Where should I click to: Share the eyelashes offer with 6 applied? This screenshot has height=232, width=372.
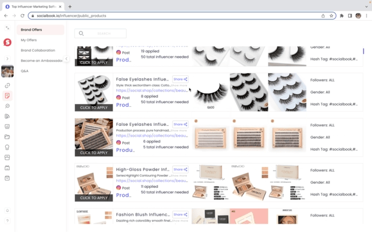[x=180, y=124]
